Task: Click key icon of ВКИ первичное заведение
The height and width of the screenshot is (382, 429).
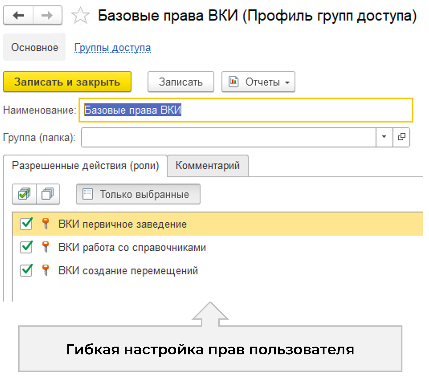Action: (46, 224)
